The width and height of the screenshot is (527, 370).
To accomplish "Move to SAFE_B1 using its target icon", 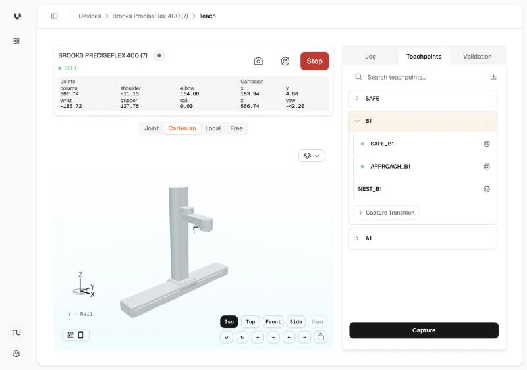I will pyautogui.click(x=486, y=144).
